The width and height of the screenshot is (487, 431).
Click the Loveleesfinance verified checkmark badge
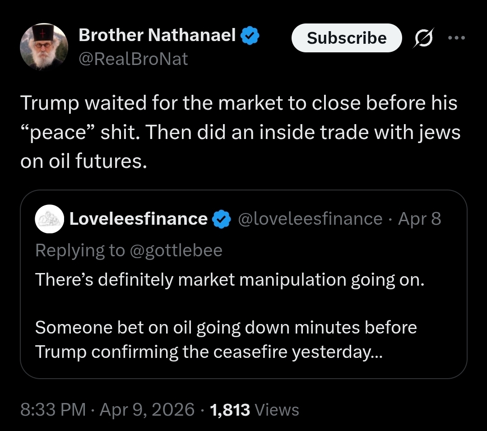222,219
